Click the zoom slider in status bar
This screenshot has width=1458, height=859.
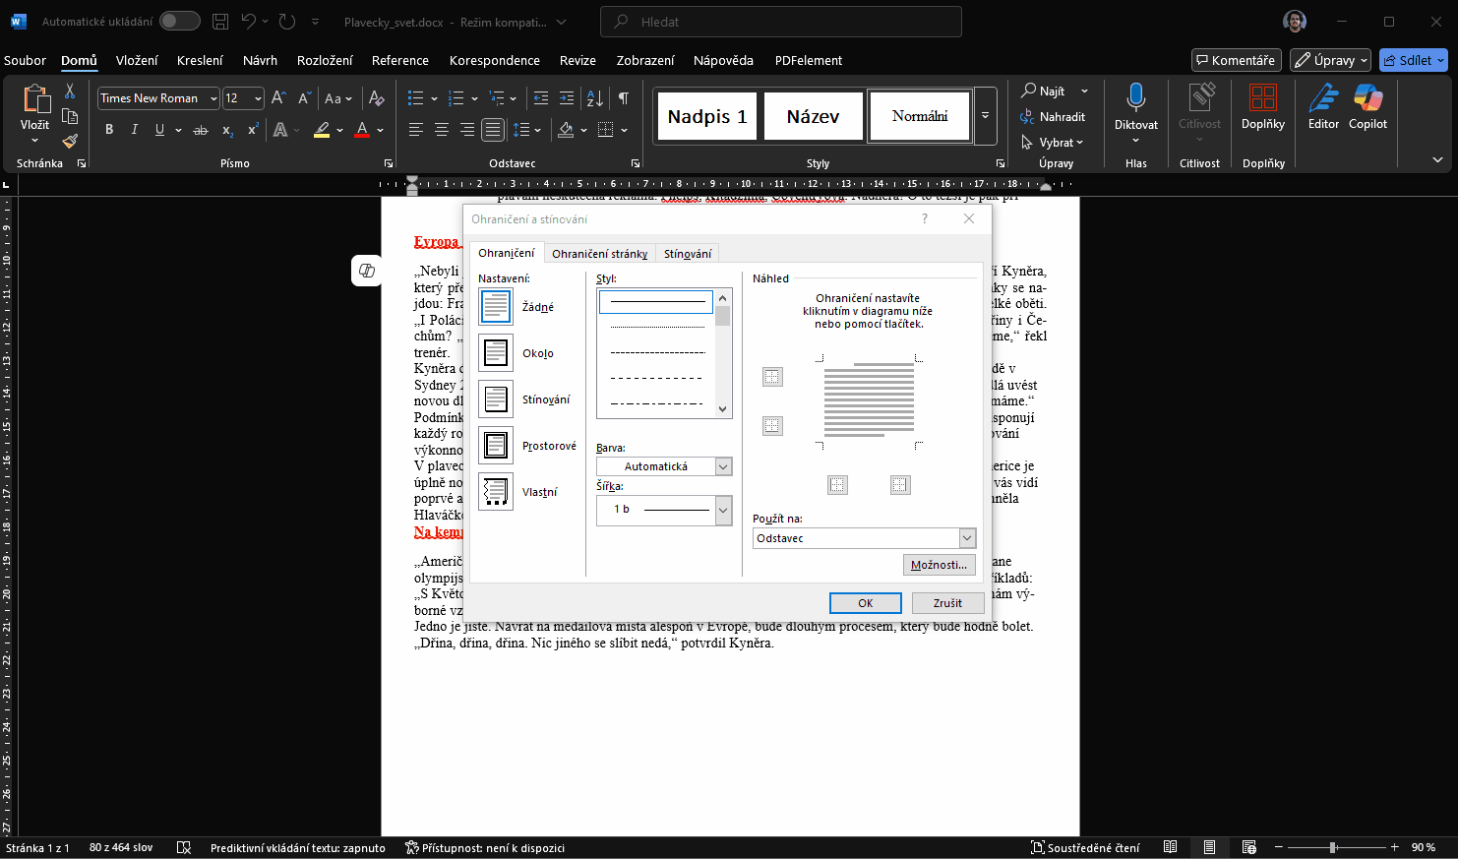(1333, 847)
